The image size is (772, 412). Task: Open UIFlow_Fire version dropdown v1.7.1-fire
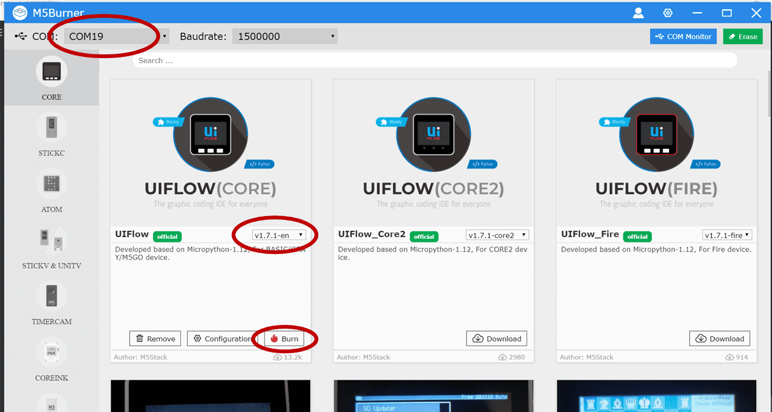point(727,235)
